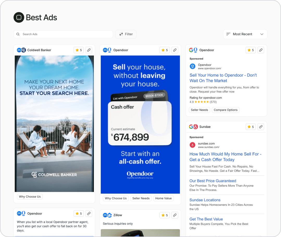The height and width of the screenshot is (237, 281).
Task: Click Serious inquiries only text
Action: point(118,223)
